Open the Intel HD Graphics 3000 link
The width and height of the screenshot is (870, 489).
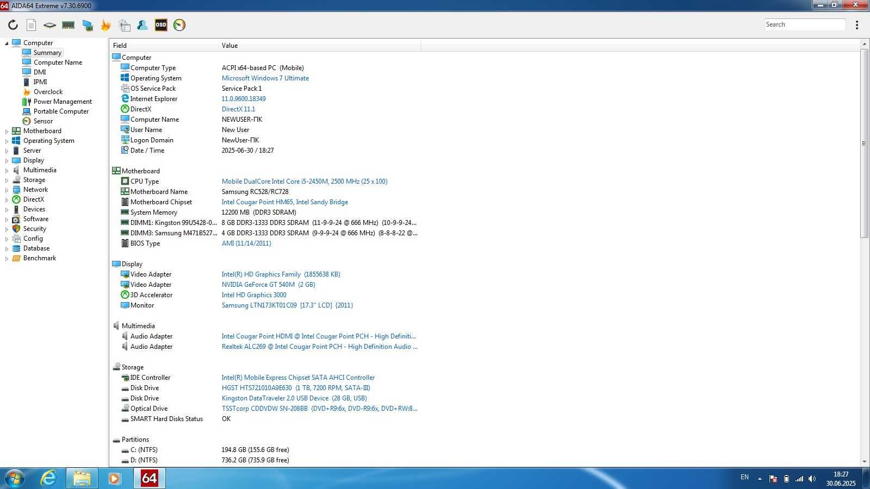pyautogui.click(x=254, y=295)
